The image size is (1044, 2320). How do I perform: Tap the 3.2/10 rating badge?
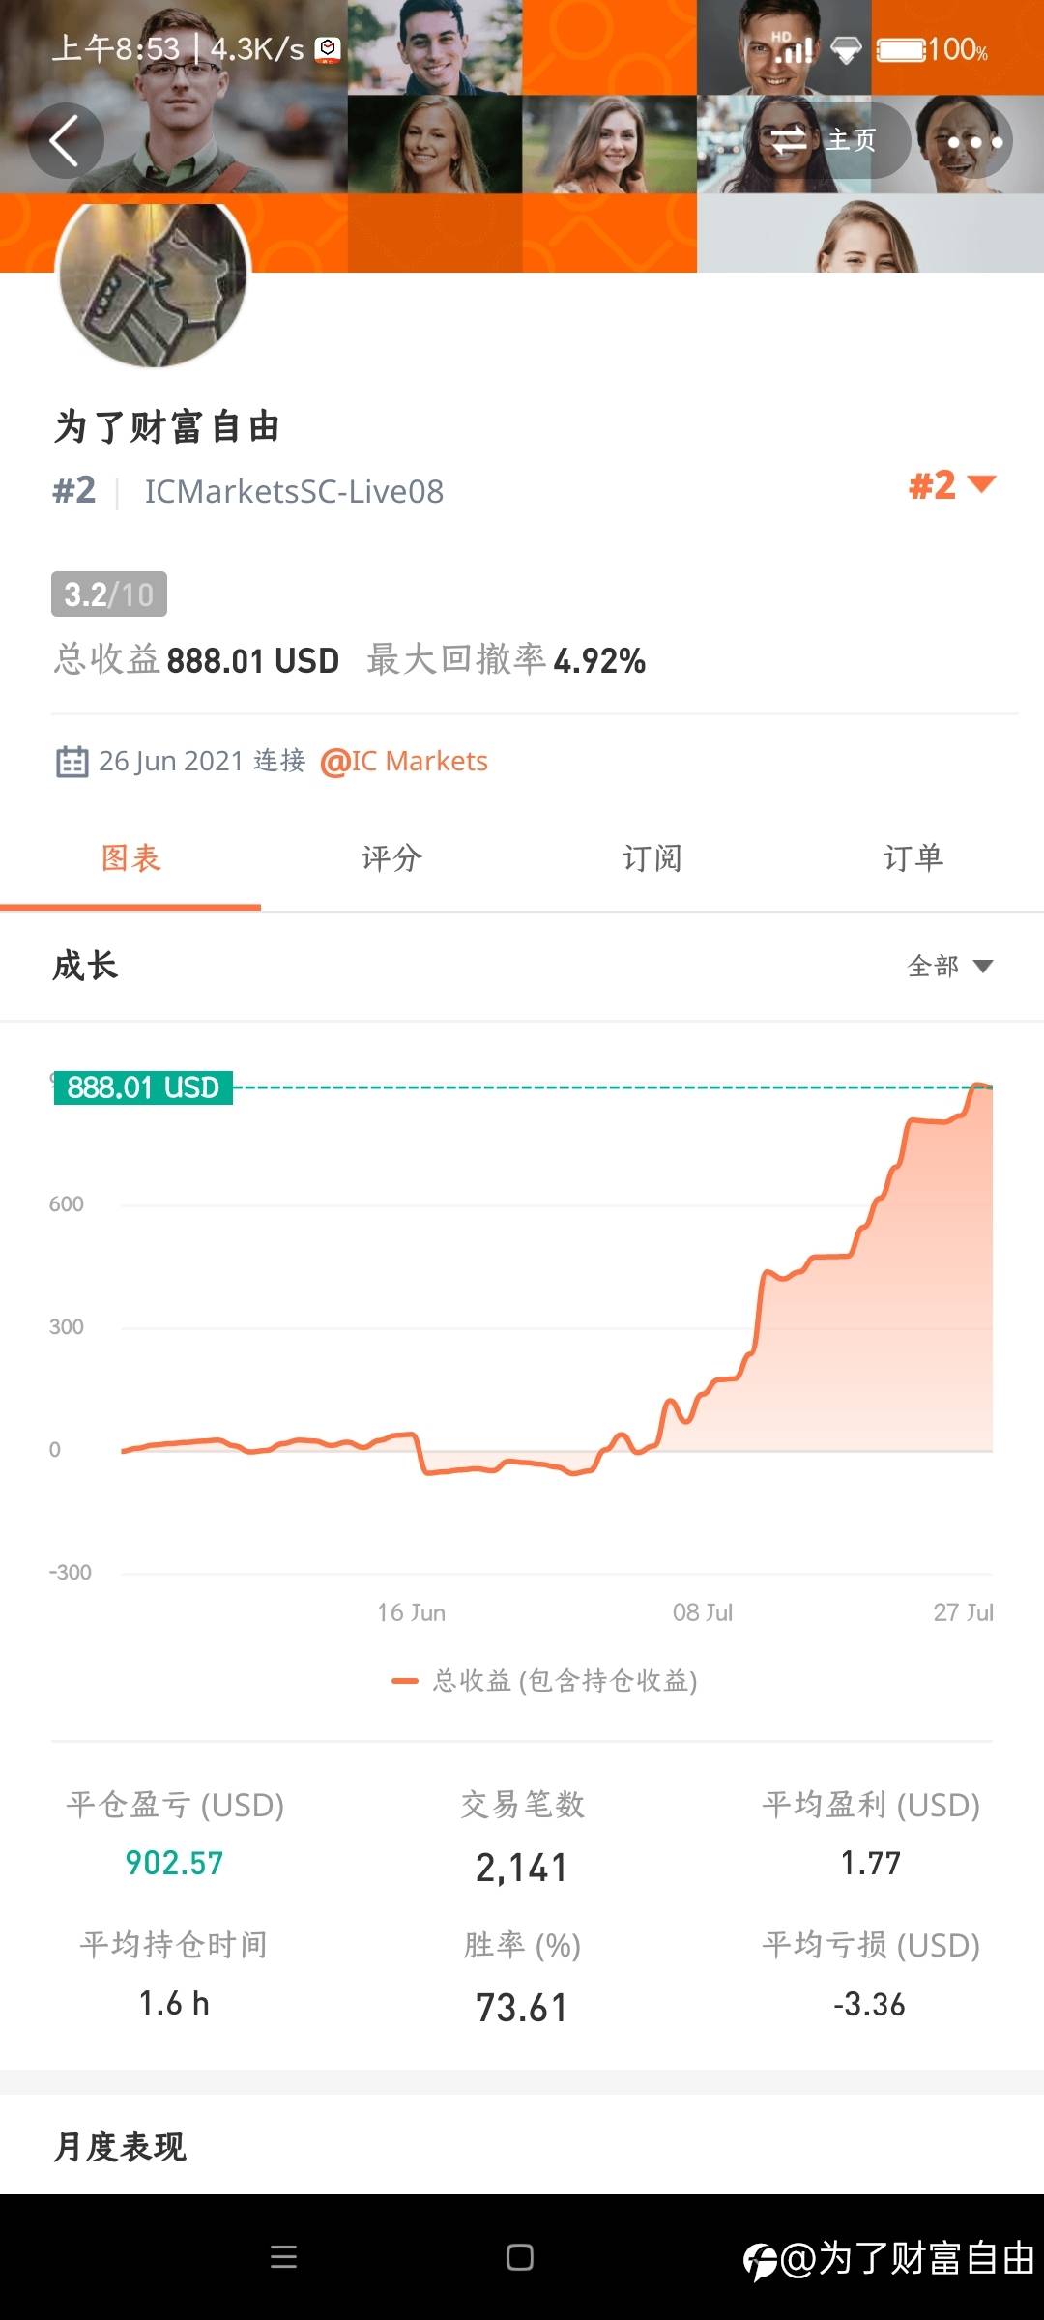pyautogui.click(x=109, y=594)
